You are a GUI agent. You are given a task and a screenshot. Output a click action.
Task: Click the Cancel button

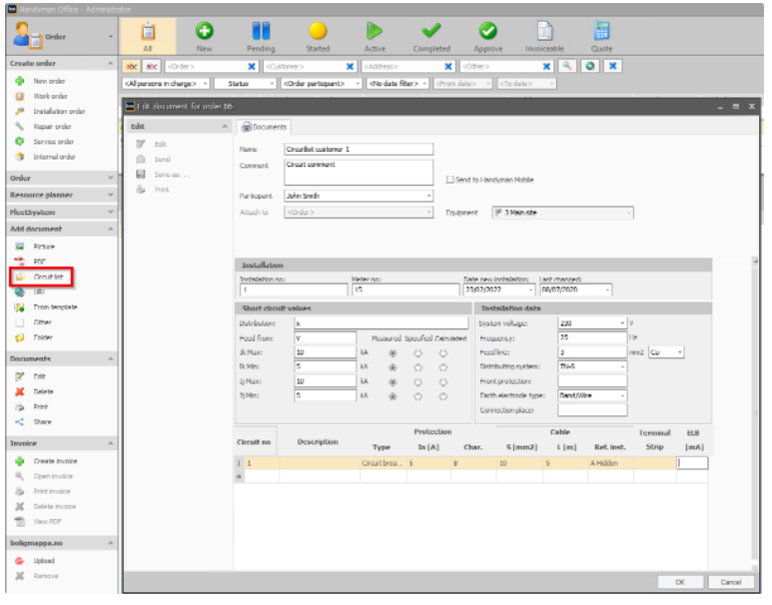pyautogui.click(x=731, y=582)
